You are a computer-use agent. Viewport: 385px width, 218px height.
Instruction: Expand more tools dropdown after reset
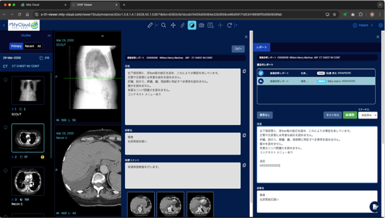(x=236, y=25)
